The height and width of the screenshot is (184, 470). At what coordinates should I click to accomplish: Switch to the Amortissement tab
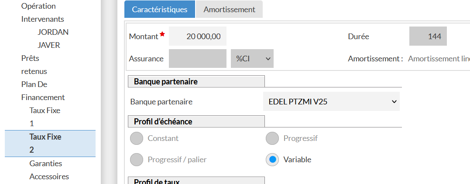click(229, 9)
